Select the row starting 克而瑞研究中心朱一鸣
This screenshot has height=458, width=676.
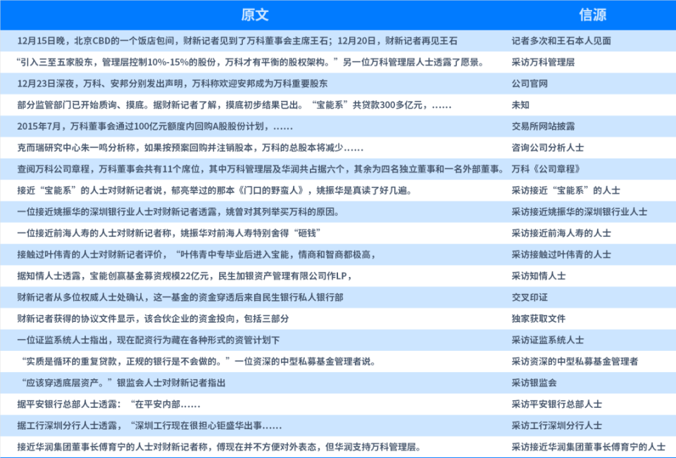(x=338, y=147)
